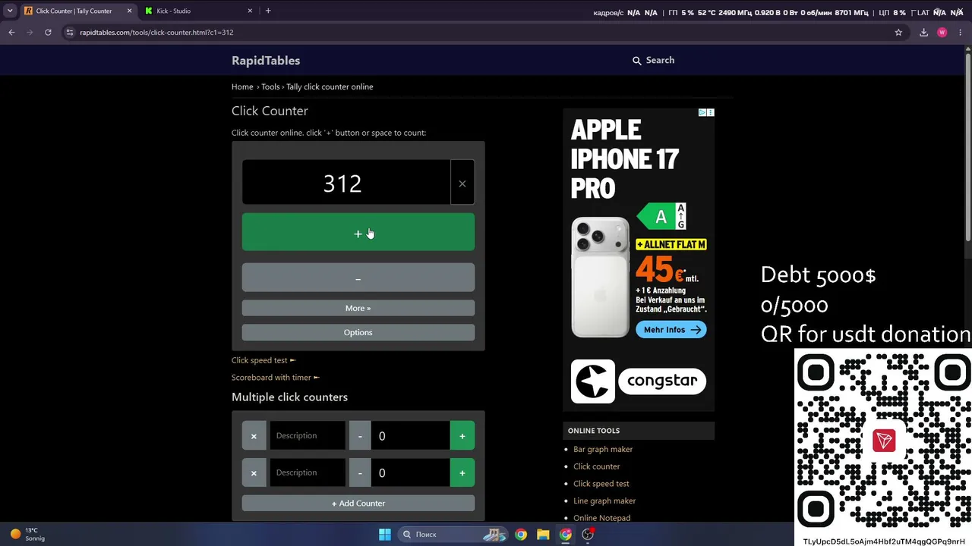Bookmark this page with the star

[898, 33]
